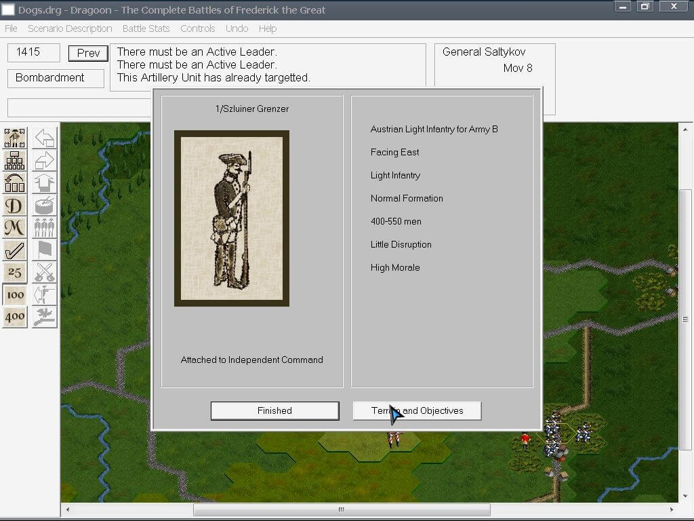Click the ornate M letter icon
694x521 pixels.
[15, 227]
